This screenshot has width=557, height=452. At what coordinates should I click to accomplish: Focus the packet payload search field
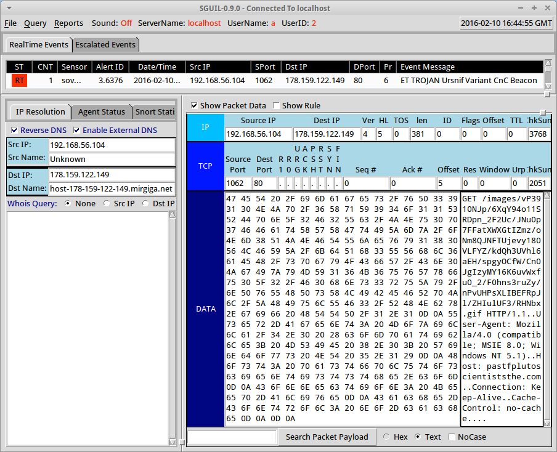click(x=232, y=437)
